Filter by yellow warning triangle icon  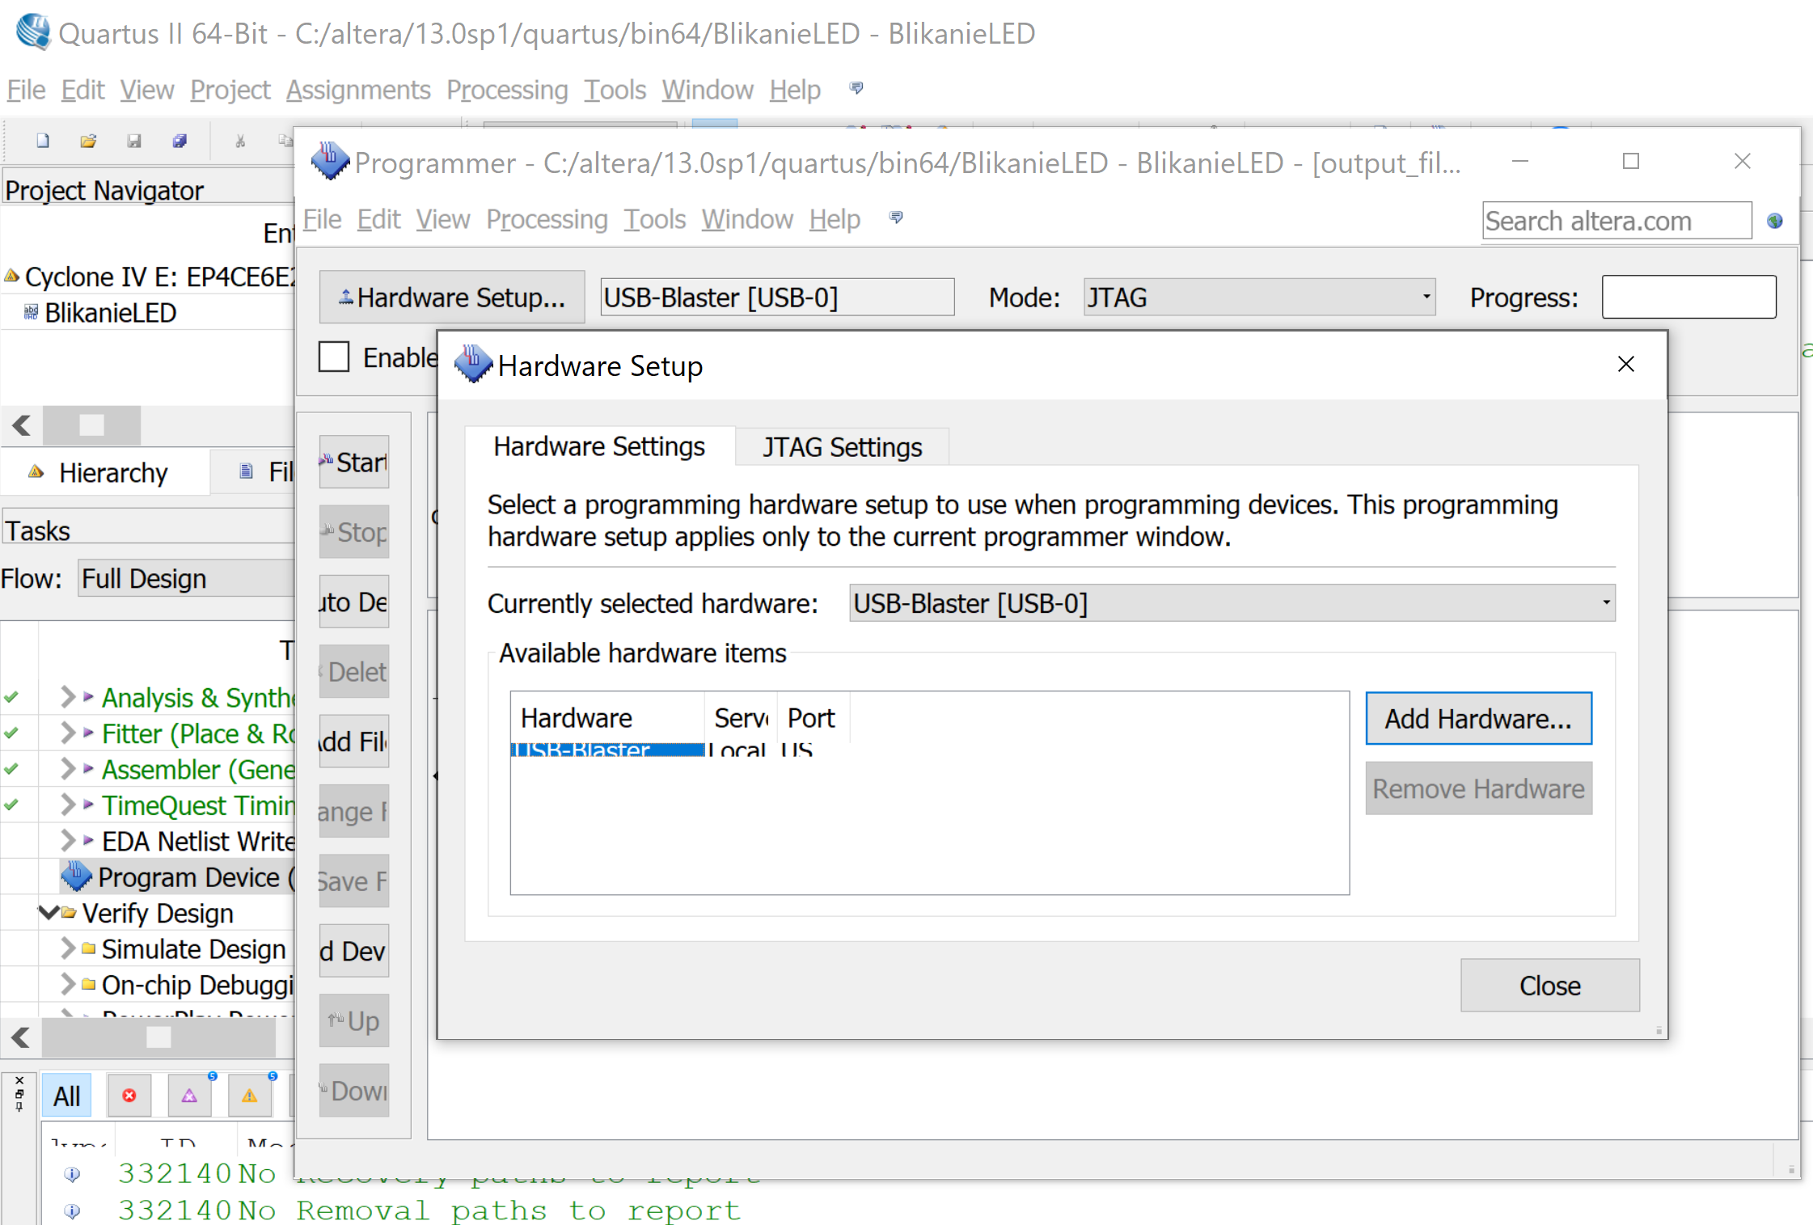(x=249, y=1096)
